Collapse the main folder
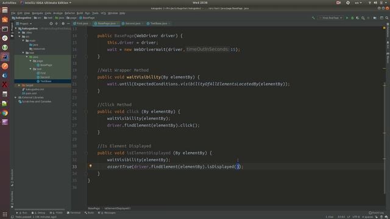 click(x=23, y=41)
